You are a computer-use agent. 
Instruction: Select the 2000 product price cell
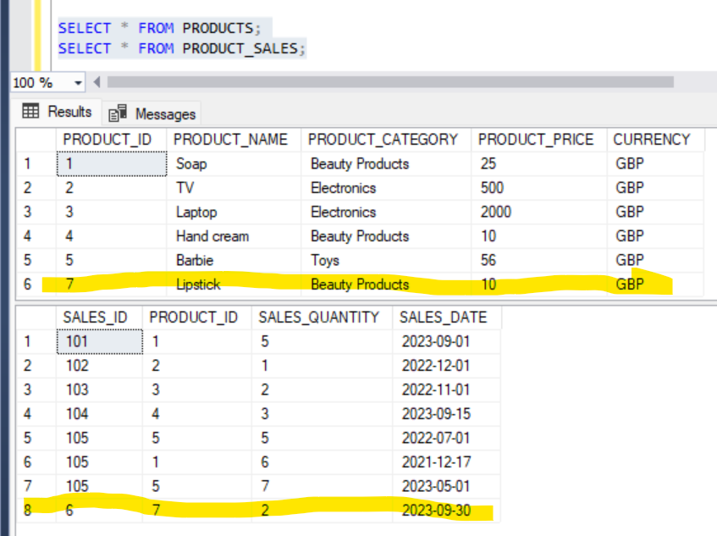coord(495,212)
